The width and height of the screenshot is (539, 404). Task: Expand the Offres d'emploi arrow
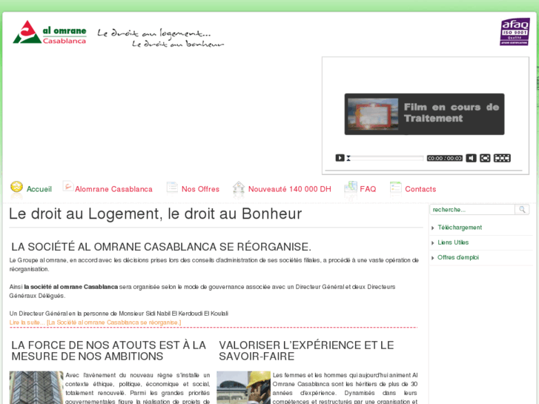[433, 258]
